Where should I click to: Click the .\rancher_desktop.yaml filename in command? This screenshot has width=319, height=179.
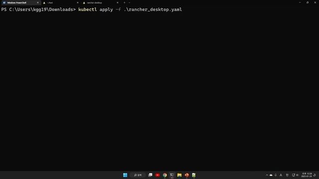[153, 9]
